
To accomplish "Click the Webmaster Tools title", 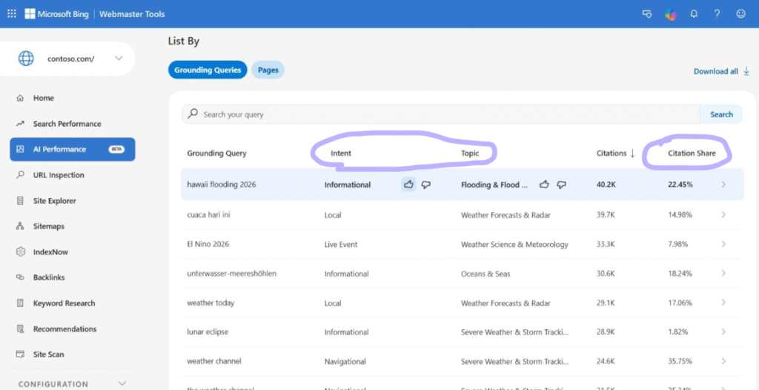I will [132, 14].
